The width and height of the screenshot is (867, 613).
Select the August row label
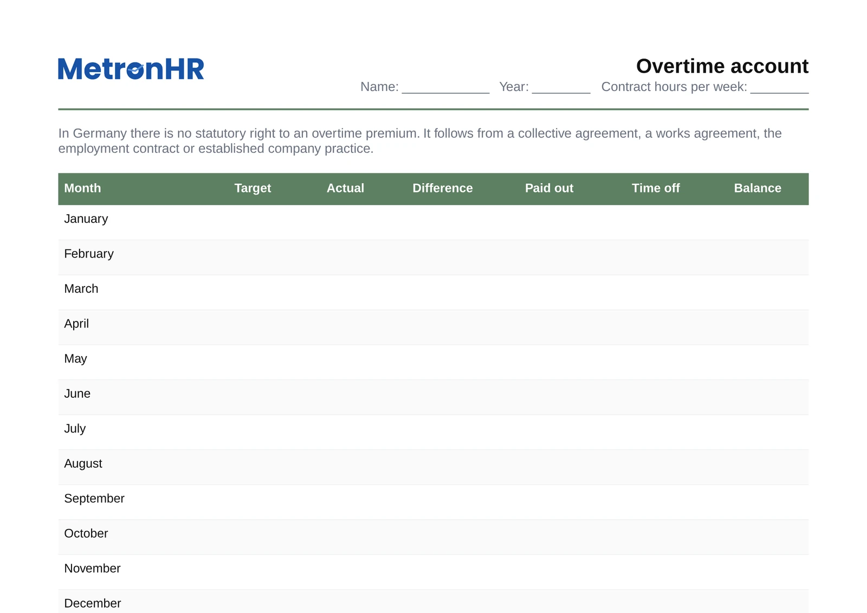pos(83,463)
